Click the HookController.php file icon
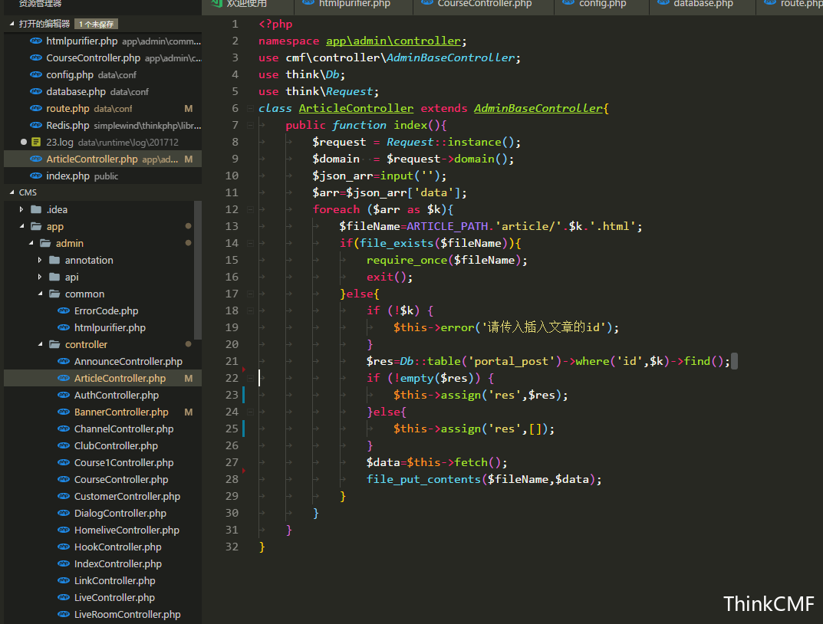823x624 pixels. pos(64,547)
